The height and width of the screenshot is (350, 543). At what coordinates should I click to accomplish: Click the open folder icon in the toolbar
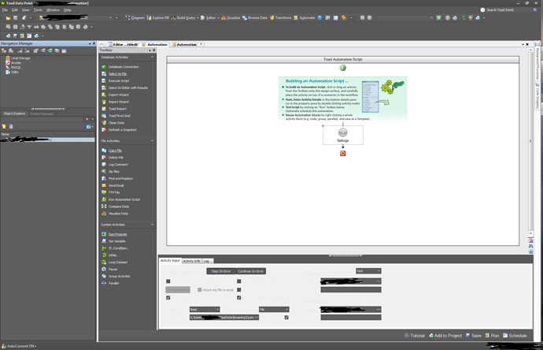(8, 17)
